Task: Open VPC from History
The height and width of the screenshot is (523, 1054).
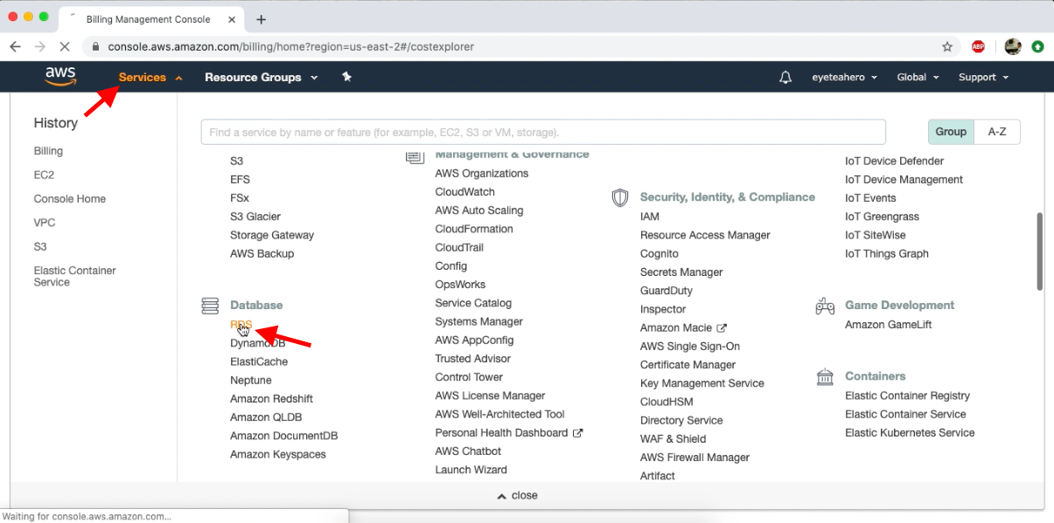Action: 45,223
